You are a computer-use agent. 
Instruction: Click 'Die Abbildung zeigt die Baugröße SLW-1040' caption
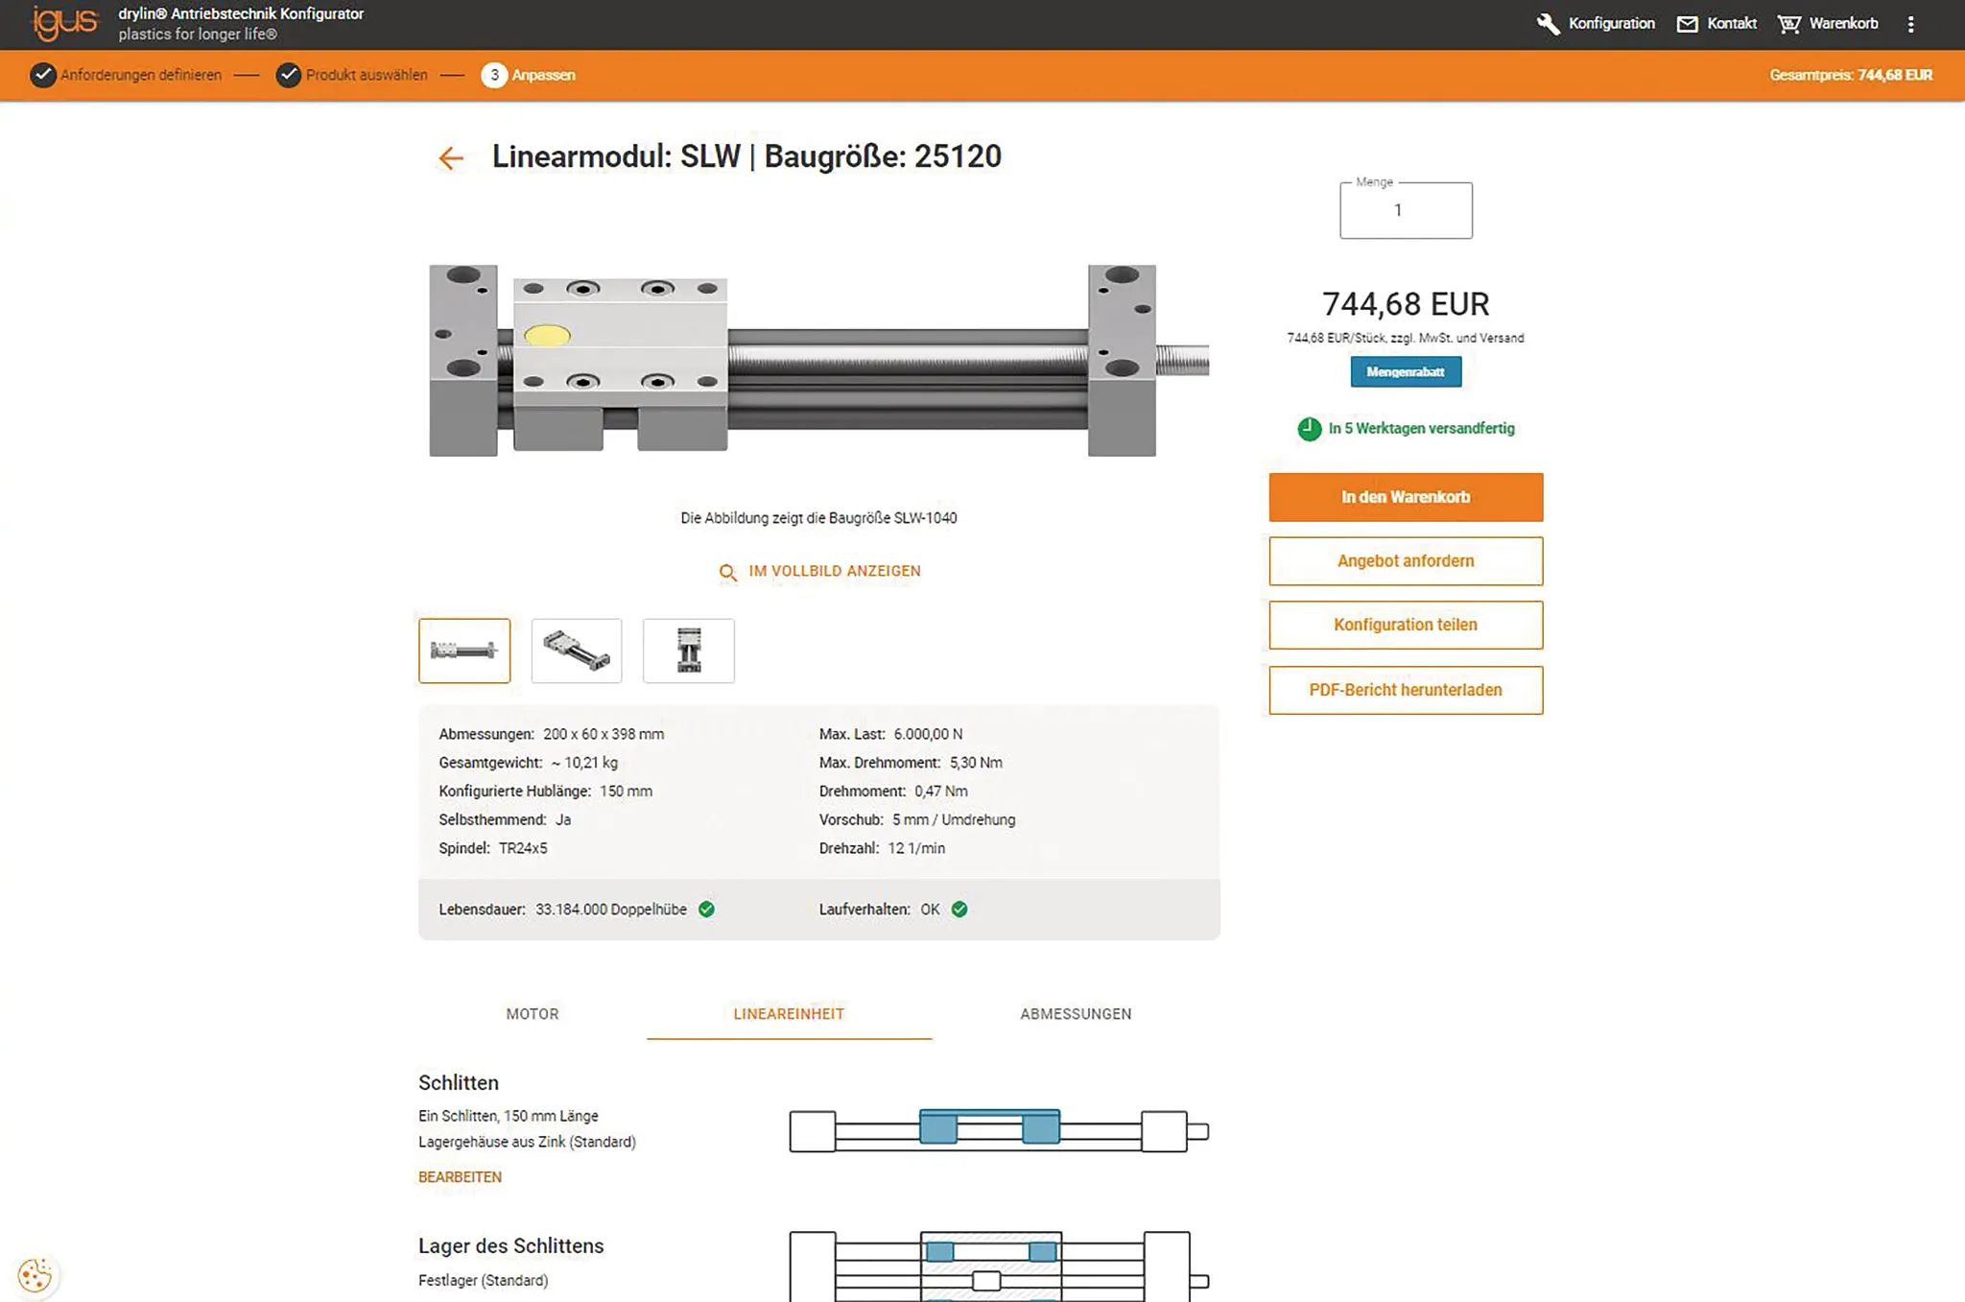tap(818, 518)
